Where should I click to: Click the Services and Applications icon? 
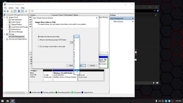[x=7, y=39]
